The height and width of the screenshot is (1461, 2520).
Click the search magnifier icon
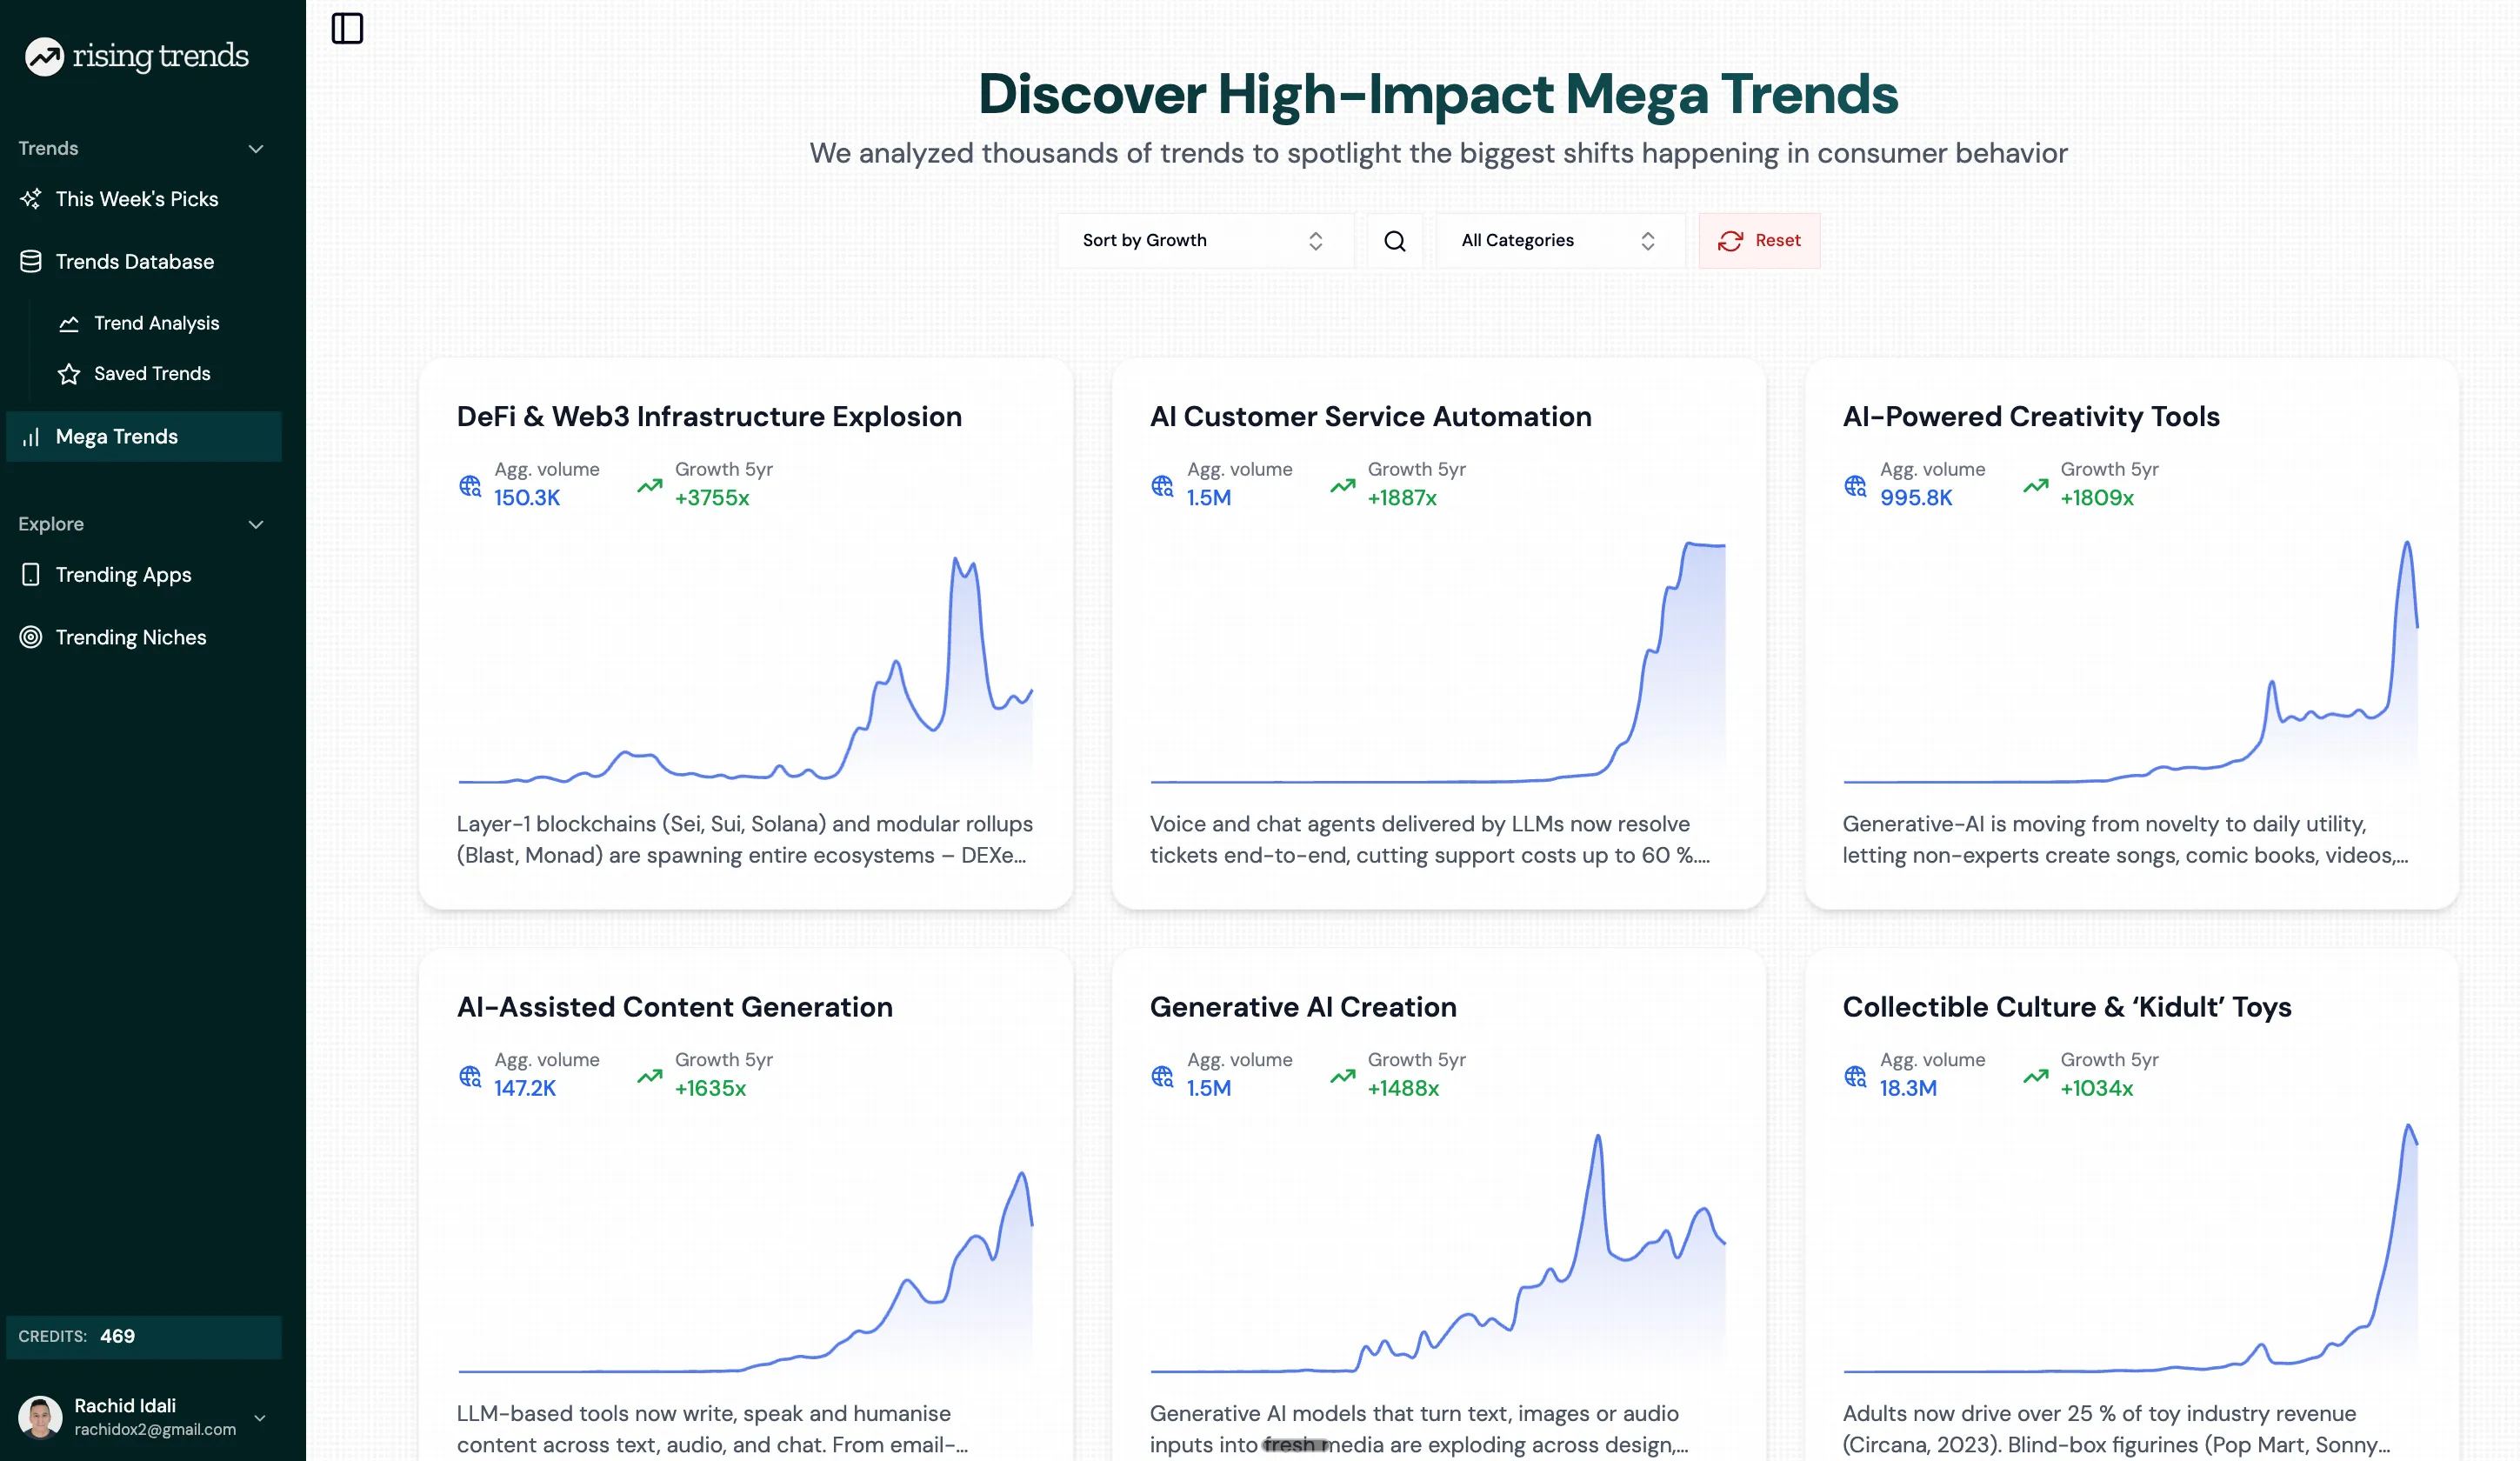1394,240
